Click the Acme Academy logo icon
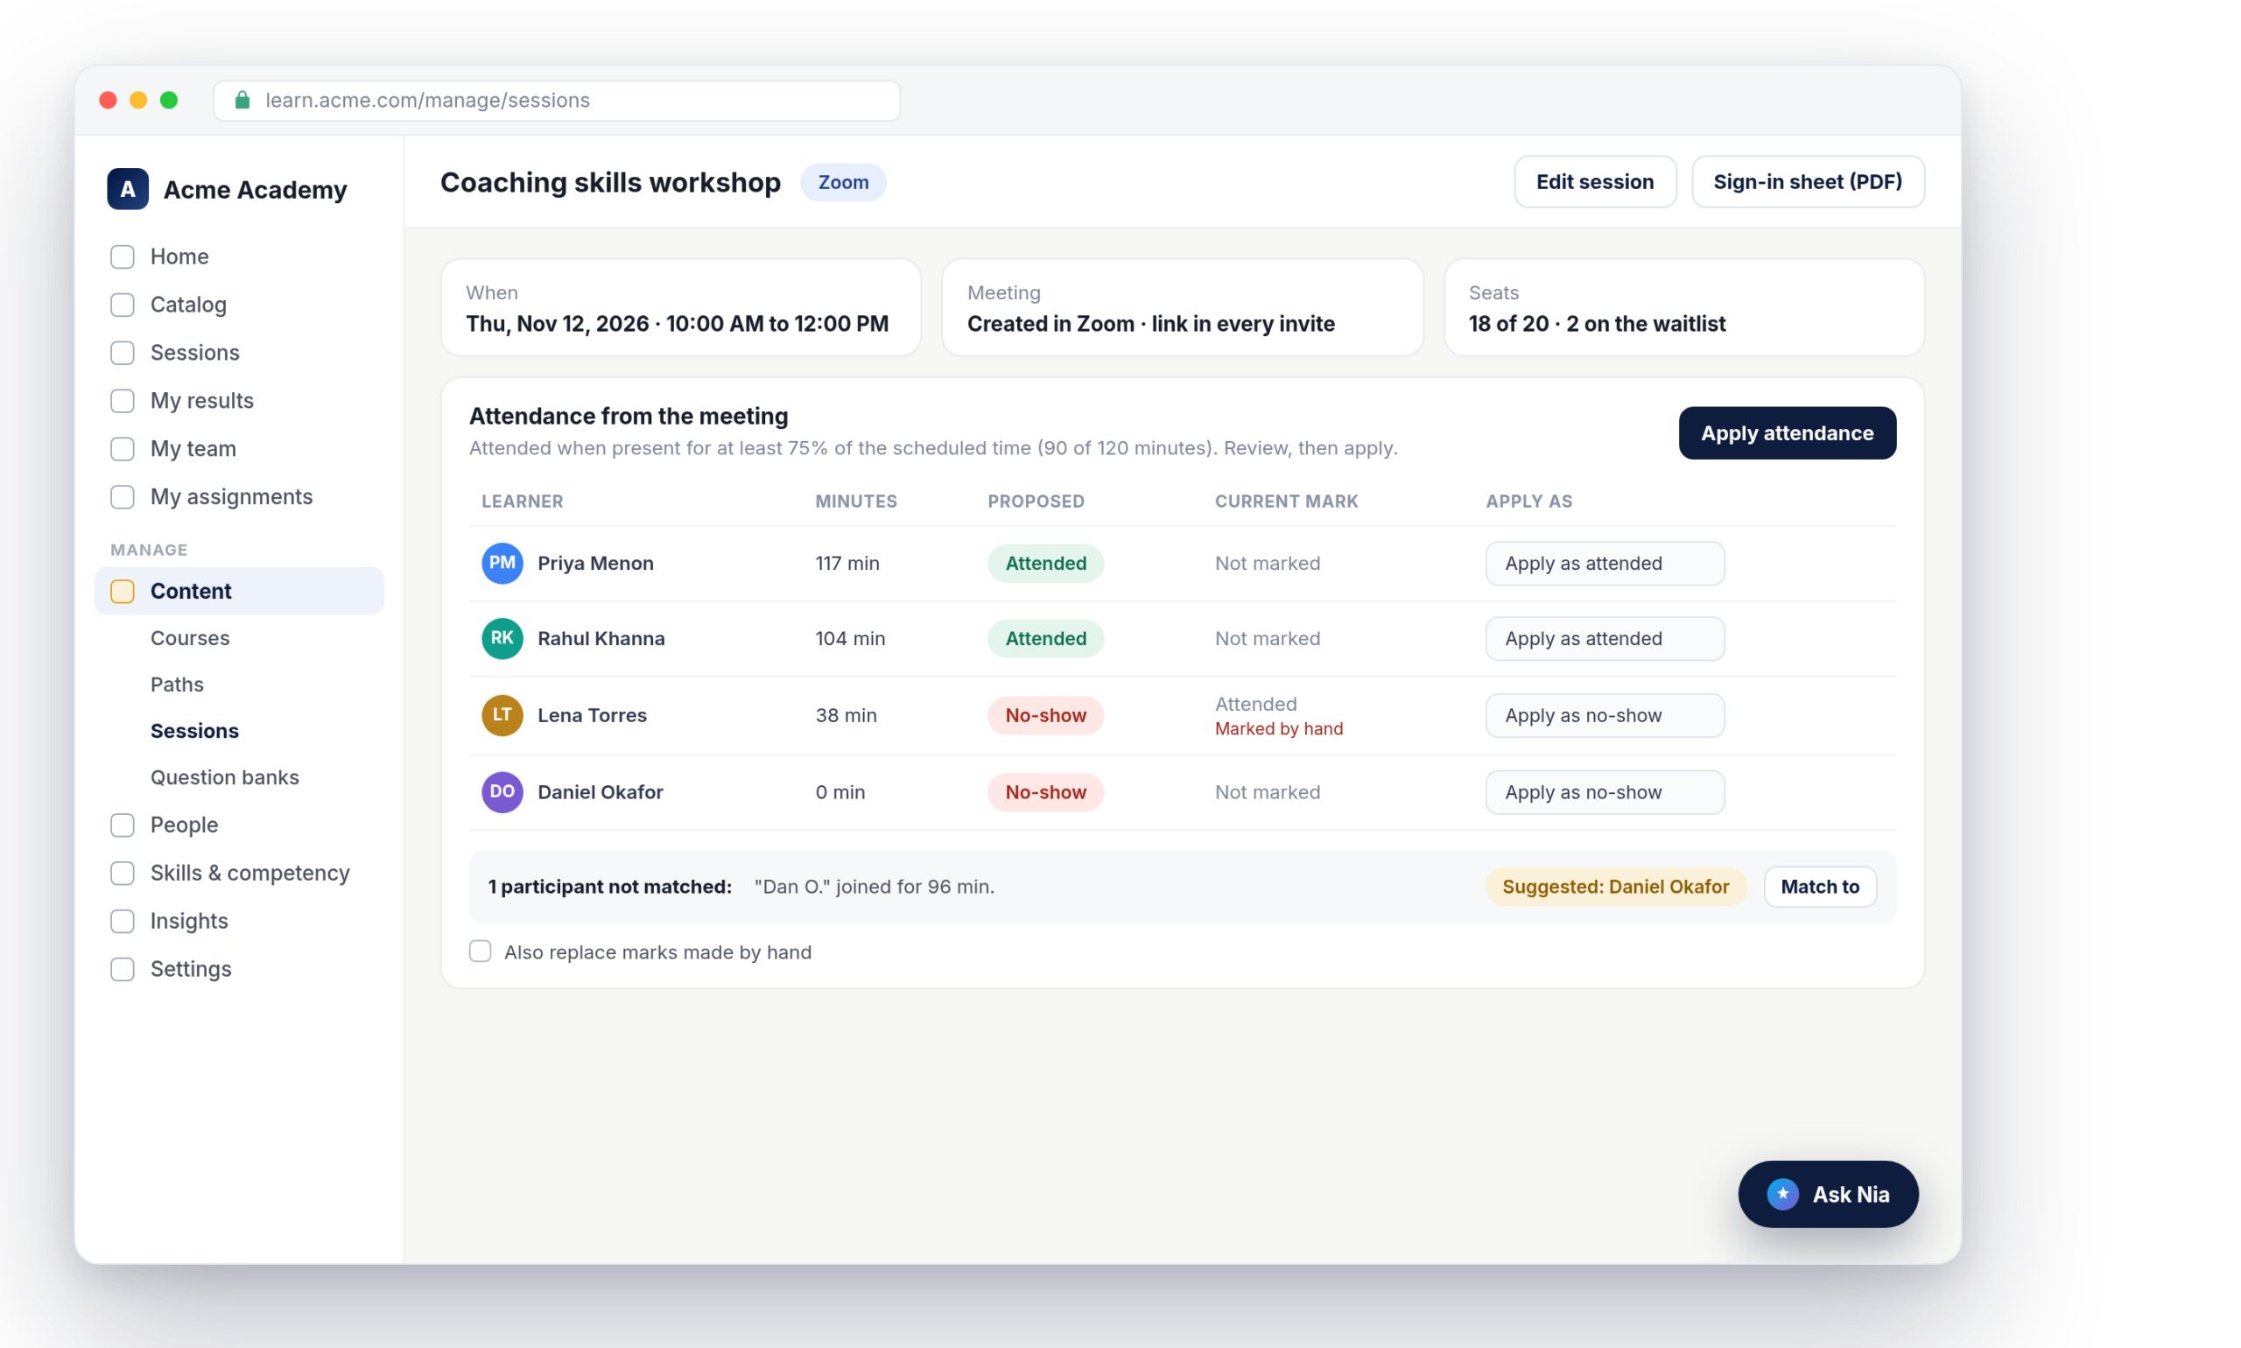This screenshot has height=1348, width=2241. [127, 189]
